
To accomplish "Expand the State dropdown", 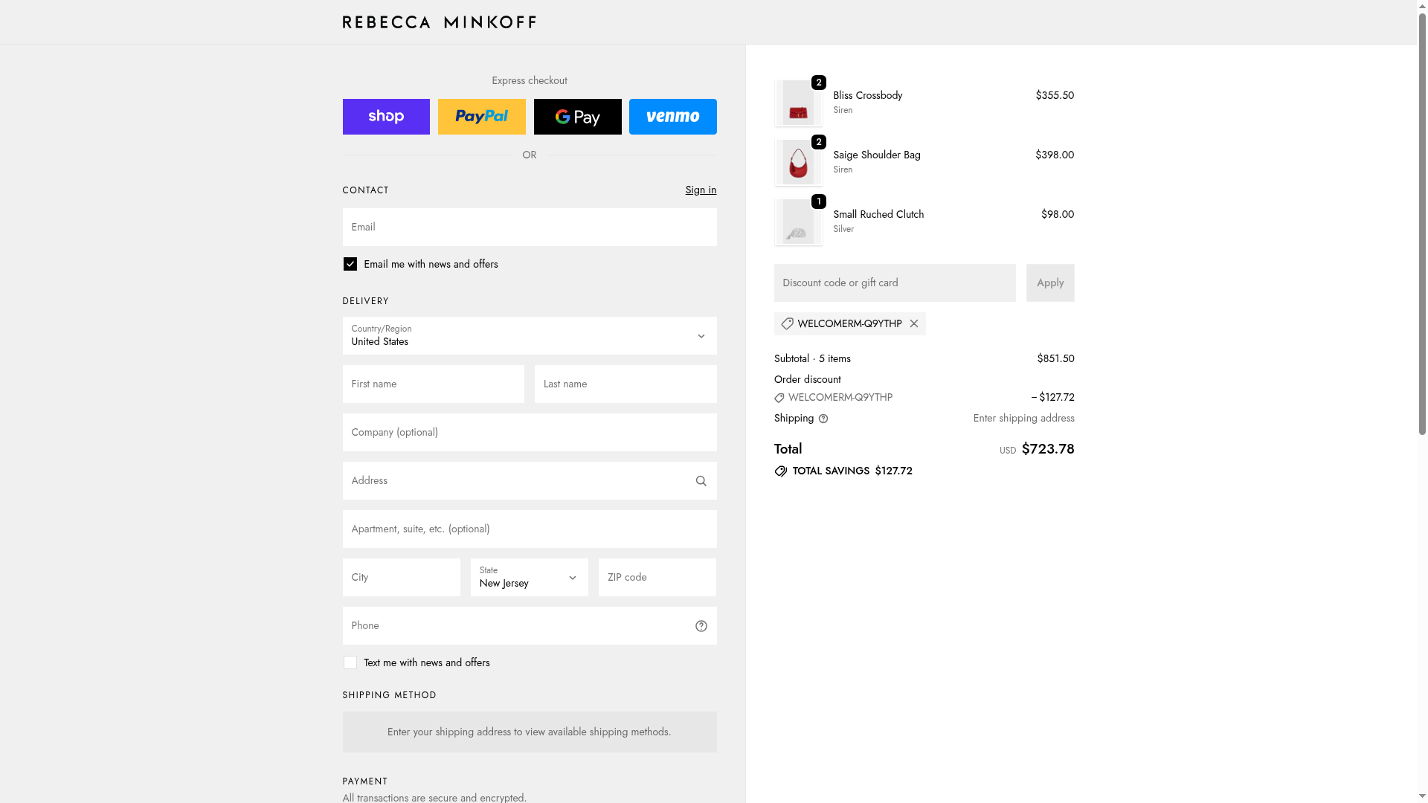I will (x=529, y=578).
